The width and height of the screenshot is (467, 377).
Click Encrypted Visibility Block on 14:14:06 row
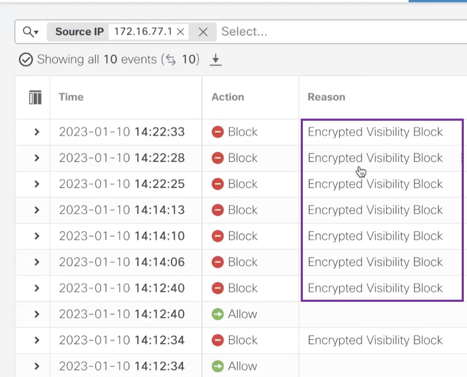pyautogui.click(x=375, y=262)
